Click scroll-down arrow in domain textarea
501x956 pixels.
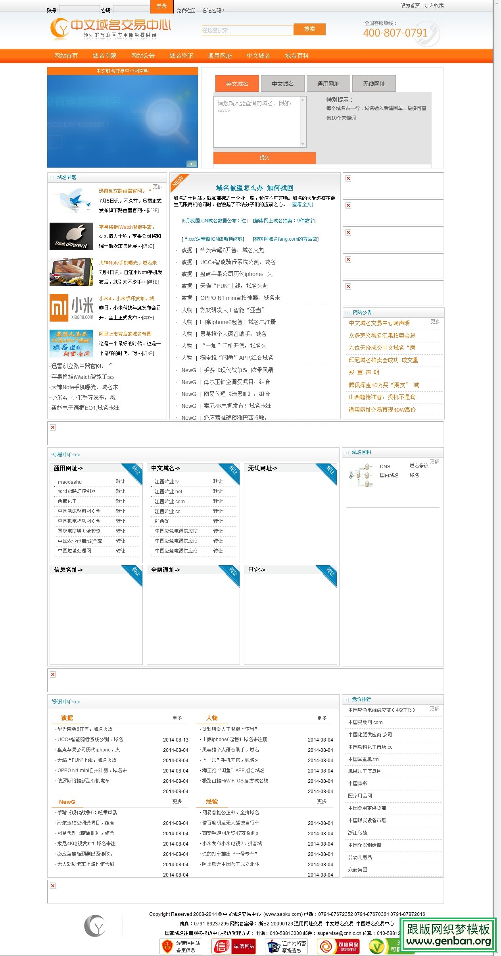click(x=303, y=145)
